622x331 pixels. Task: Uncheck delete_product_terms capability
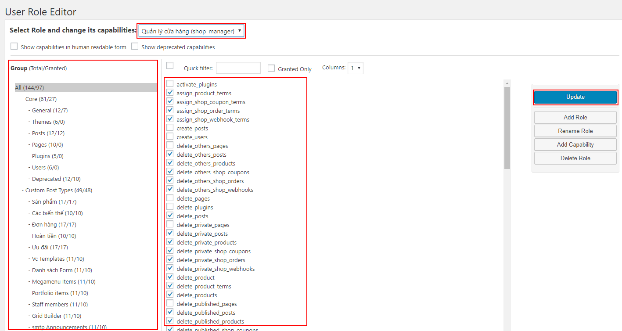170,286
